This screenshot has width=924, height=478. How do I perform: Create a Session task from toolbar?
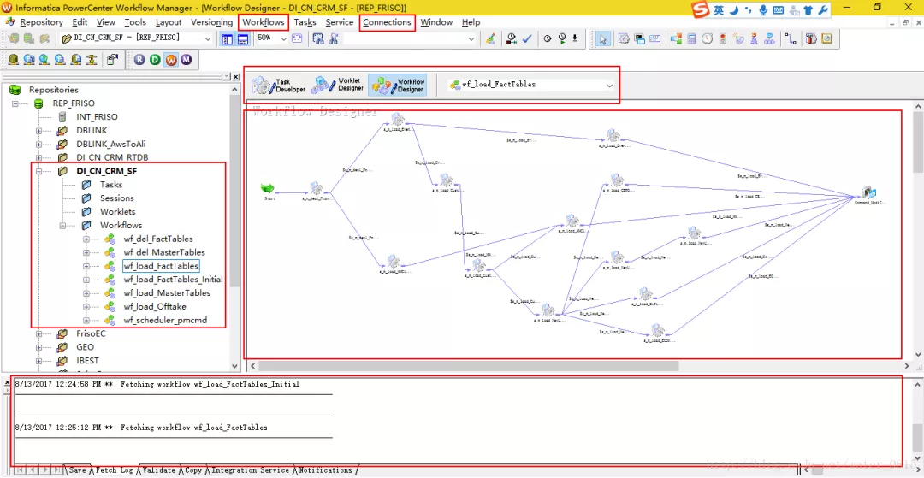(624, 38)
